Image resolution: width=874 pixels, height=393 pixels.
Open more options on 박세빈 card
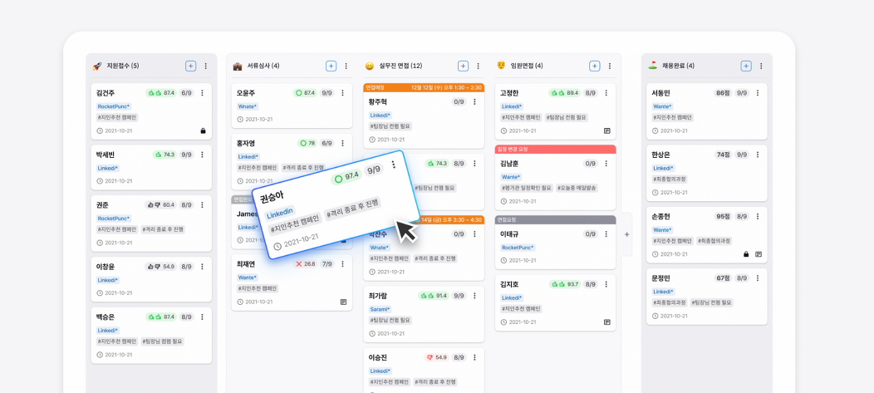pyautogui.click(x=203, y=155)
